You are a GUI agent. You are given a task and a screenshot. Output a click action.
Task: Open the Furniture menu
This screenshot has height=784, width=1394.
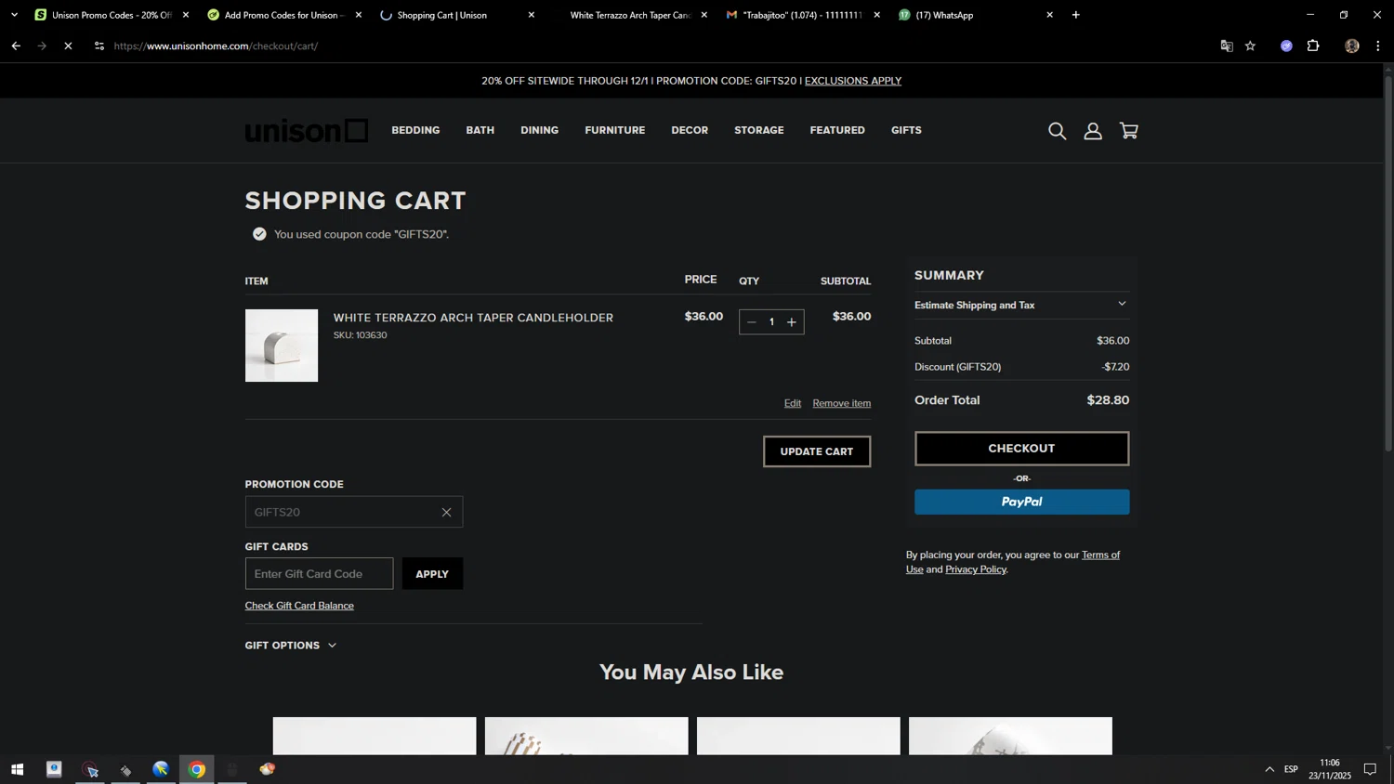(x=614, y=130)
